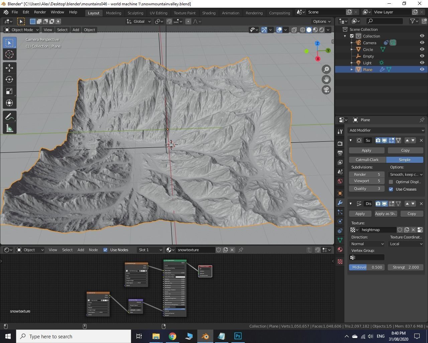Switch to the Shading workspace tab
Screen dimensions: 428x343
click(x=209, y=13)
